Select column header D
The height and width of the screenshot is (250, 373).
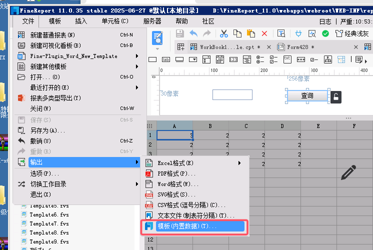[282, 126]
